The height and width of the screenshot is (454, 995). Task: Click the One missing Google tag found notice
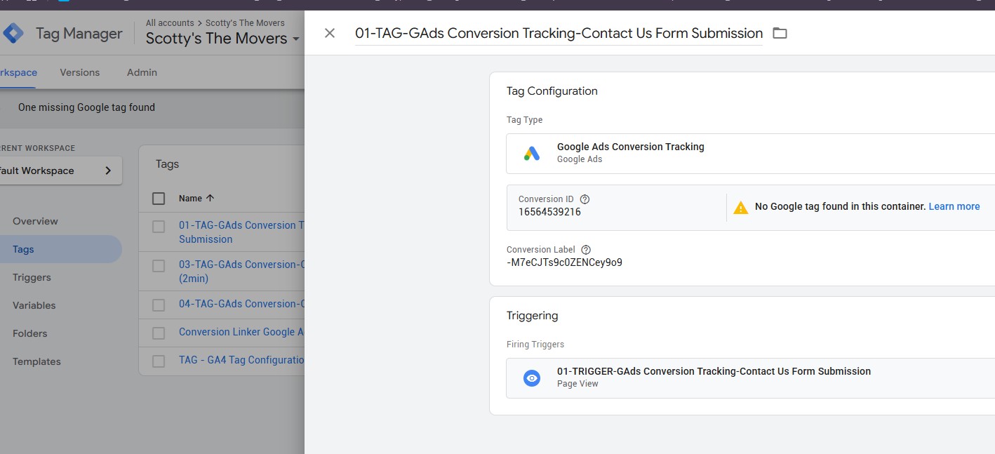point(86,107)
